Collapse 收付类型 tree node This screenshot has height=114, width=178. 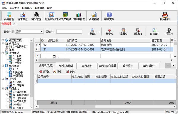pyautogui.click(x=3, y=53)
